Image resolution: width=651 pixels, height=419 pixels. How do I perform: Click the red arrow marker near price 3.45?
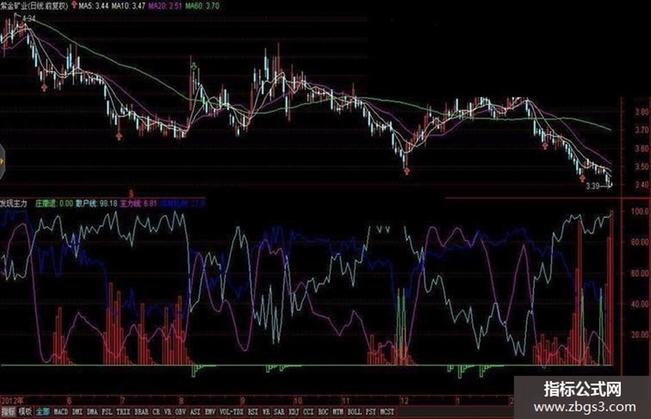point(583,178)
